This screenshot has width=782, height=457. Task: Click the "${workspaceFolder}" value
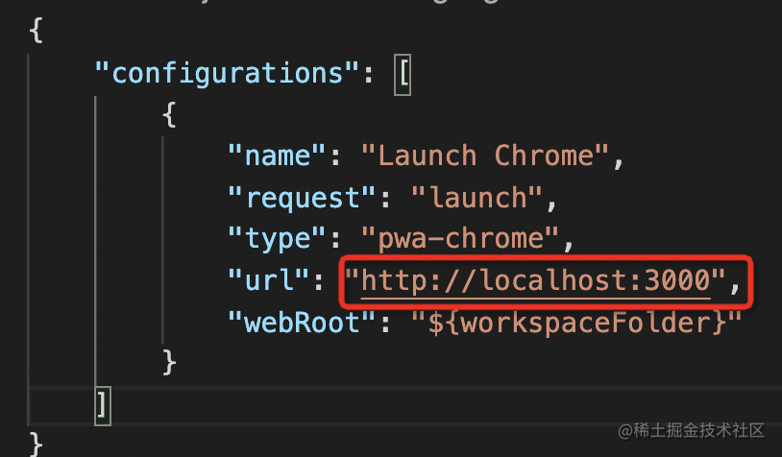point(576,323)
